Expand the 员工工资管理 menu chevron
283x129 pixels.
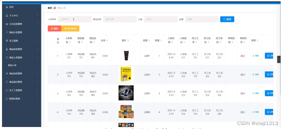point(37,90)
